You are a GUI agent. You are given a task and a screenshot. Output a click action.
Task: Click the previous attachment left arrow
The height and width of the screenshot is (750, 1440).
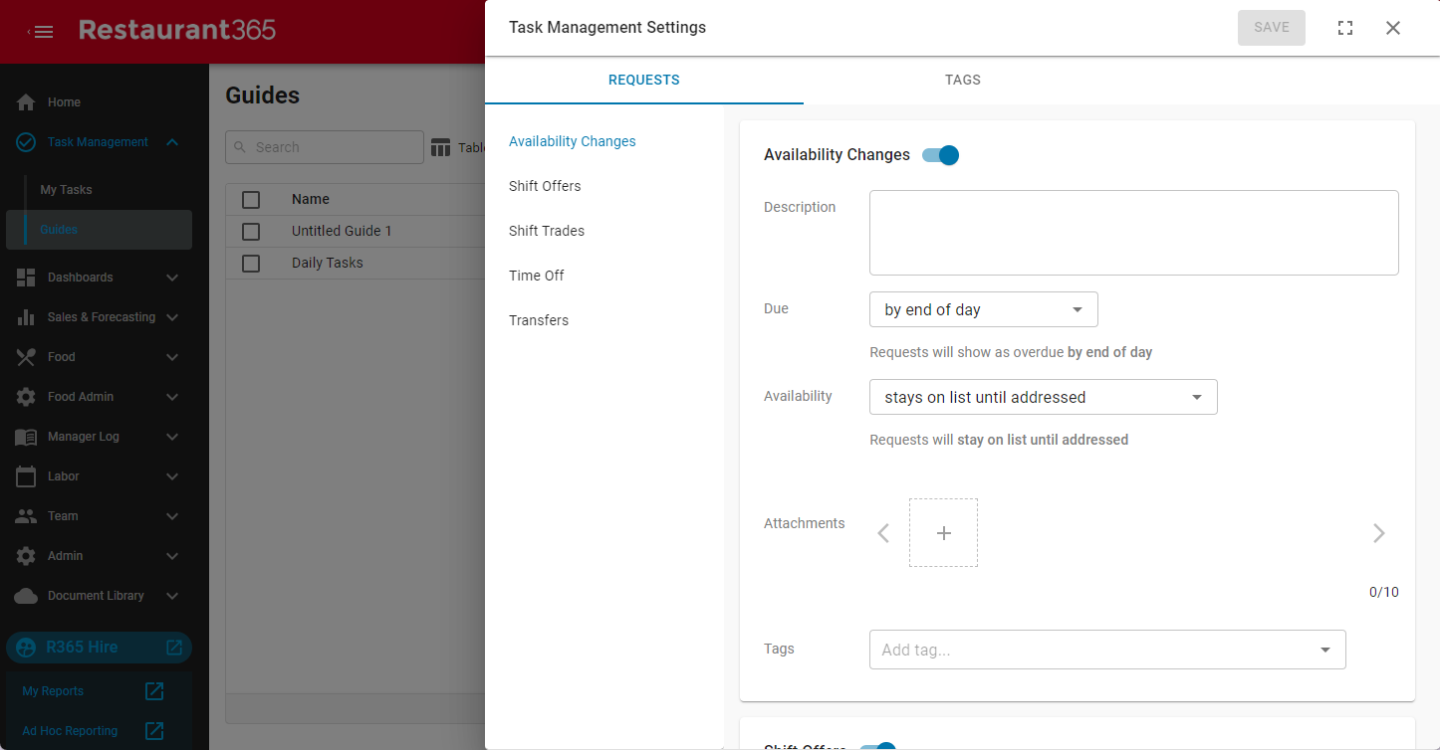click(883, 533)
